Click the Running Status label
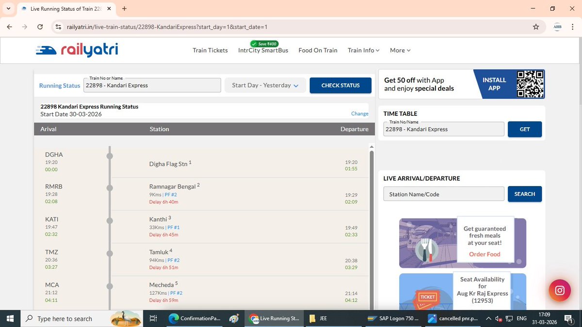Image resolution: width=582 pixels, height=327 pixels. pos(60,85)
